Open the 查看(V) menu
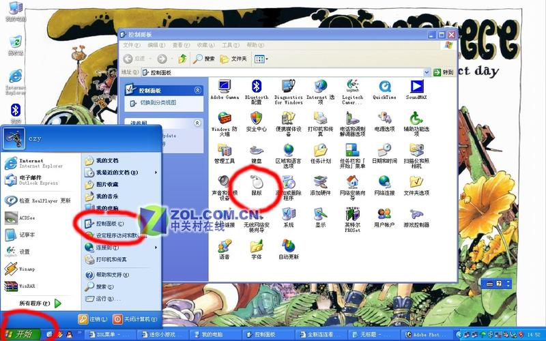 (x=181, y=45)
